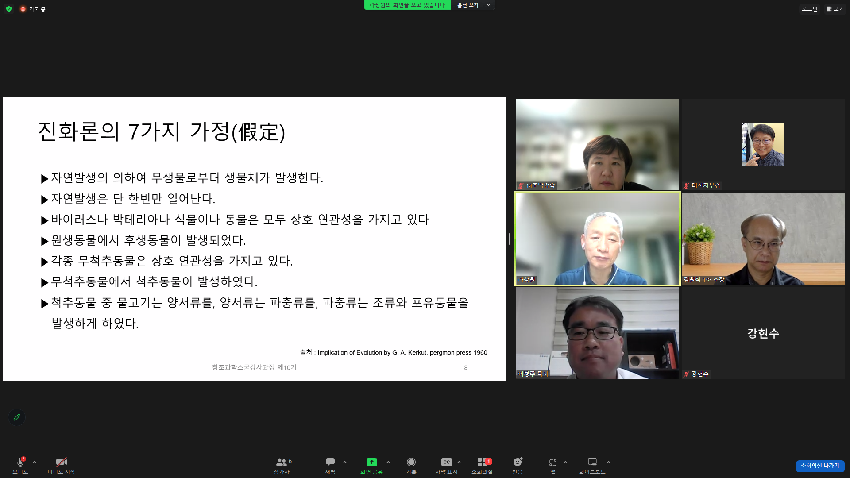Click the green encryption shield icon

coord(9,9)
